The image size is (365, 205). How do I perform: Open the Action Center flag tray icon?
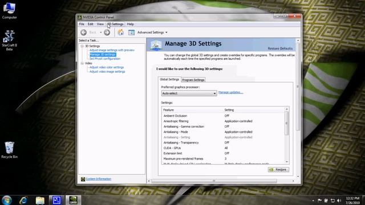319,200
